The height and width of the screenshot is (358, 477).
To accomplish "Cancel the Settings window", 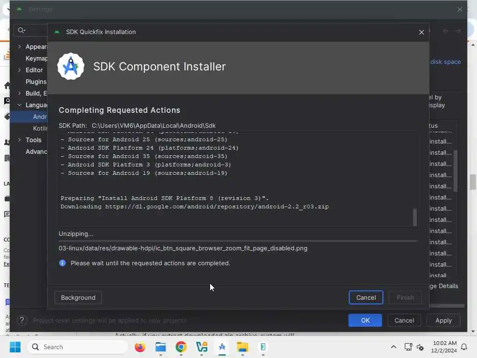I will coord(404,320).
